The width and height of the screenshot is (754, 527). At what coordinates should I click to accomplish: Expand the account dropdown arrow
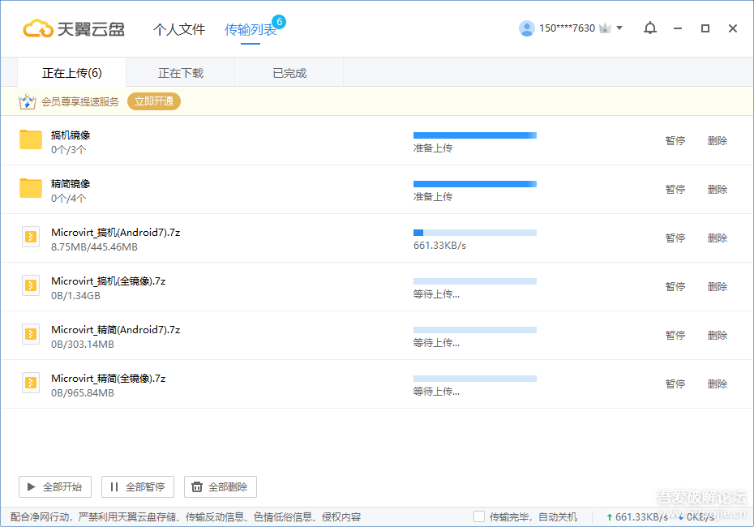coord(619,28)
